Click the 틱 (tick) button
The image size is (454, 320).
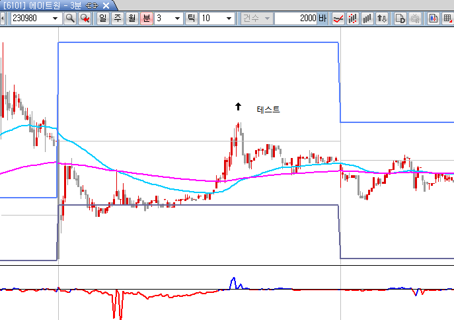[191, 19]
